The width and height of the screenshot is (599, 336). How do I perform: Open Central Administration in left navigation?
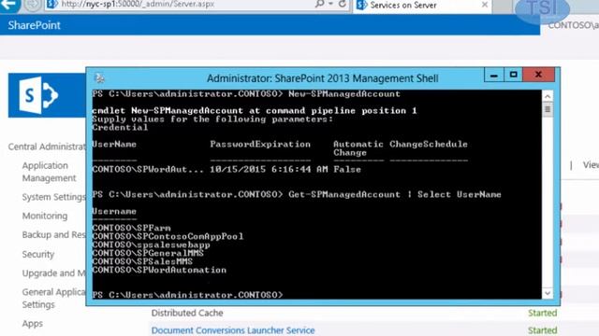(x=47, y=147)
